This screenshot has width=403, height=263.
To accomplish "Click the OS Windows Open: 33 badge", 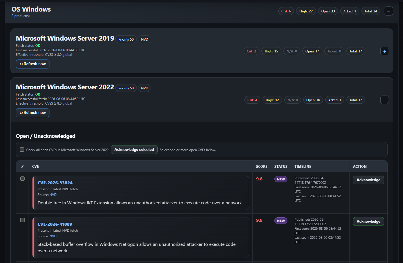I will 328,11.
